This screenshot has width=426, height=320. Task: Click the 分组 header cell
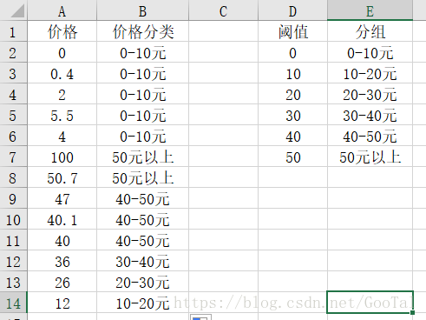[370, 31]
